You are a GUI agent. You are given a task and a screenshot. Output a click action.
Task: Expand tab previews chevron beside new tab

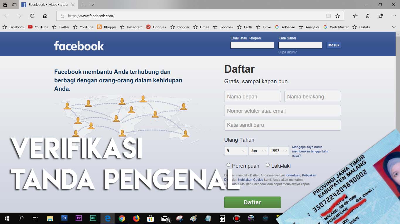(92, 5)
